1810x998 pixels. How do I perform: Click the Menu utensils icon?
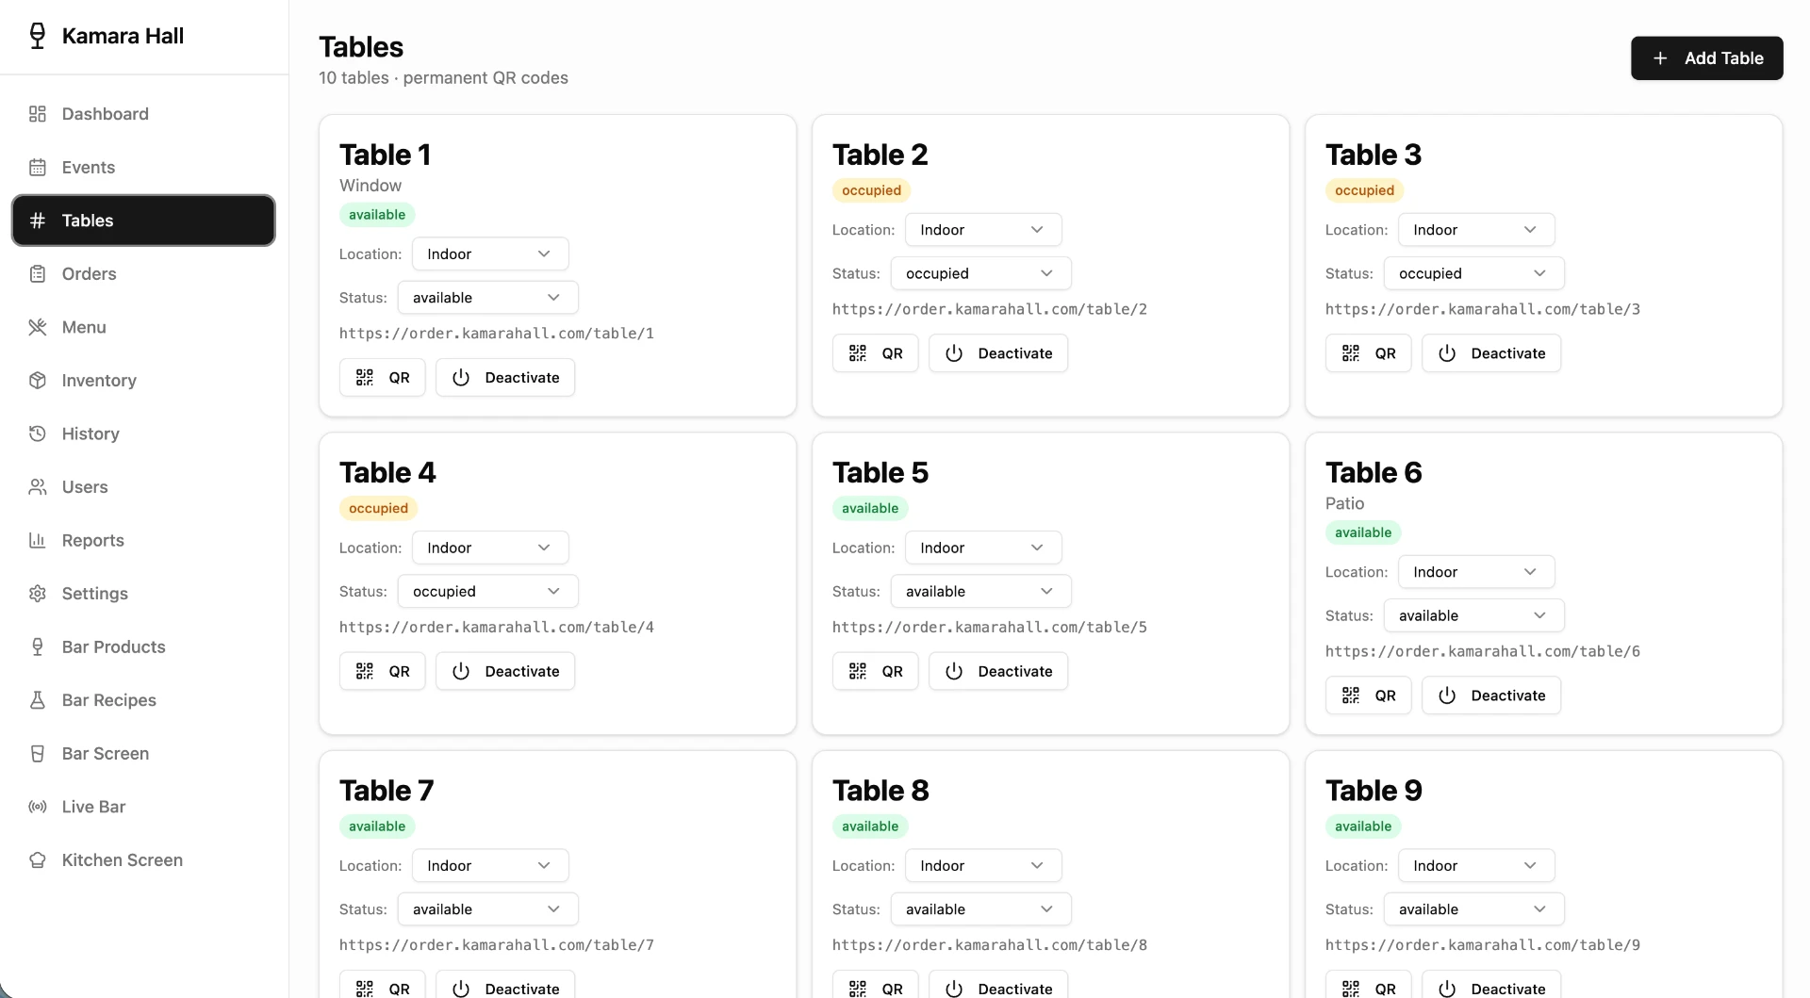pyautogui.click(x=38, y=327)
